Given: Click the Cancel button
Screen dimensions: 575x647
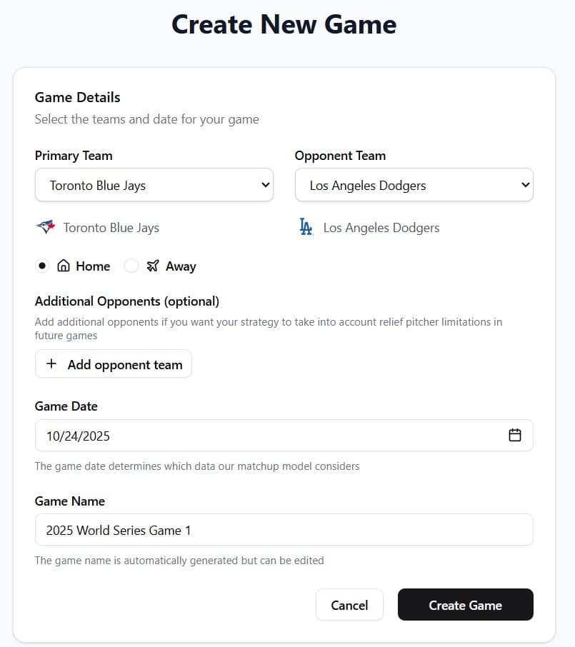Looking at the screenshot, I should pos(349,604).
